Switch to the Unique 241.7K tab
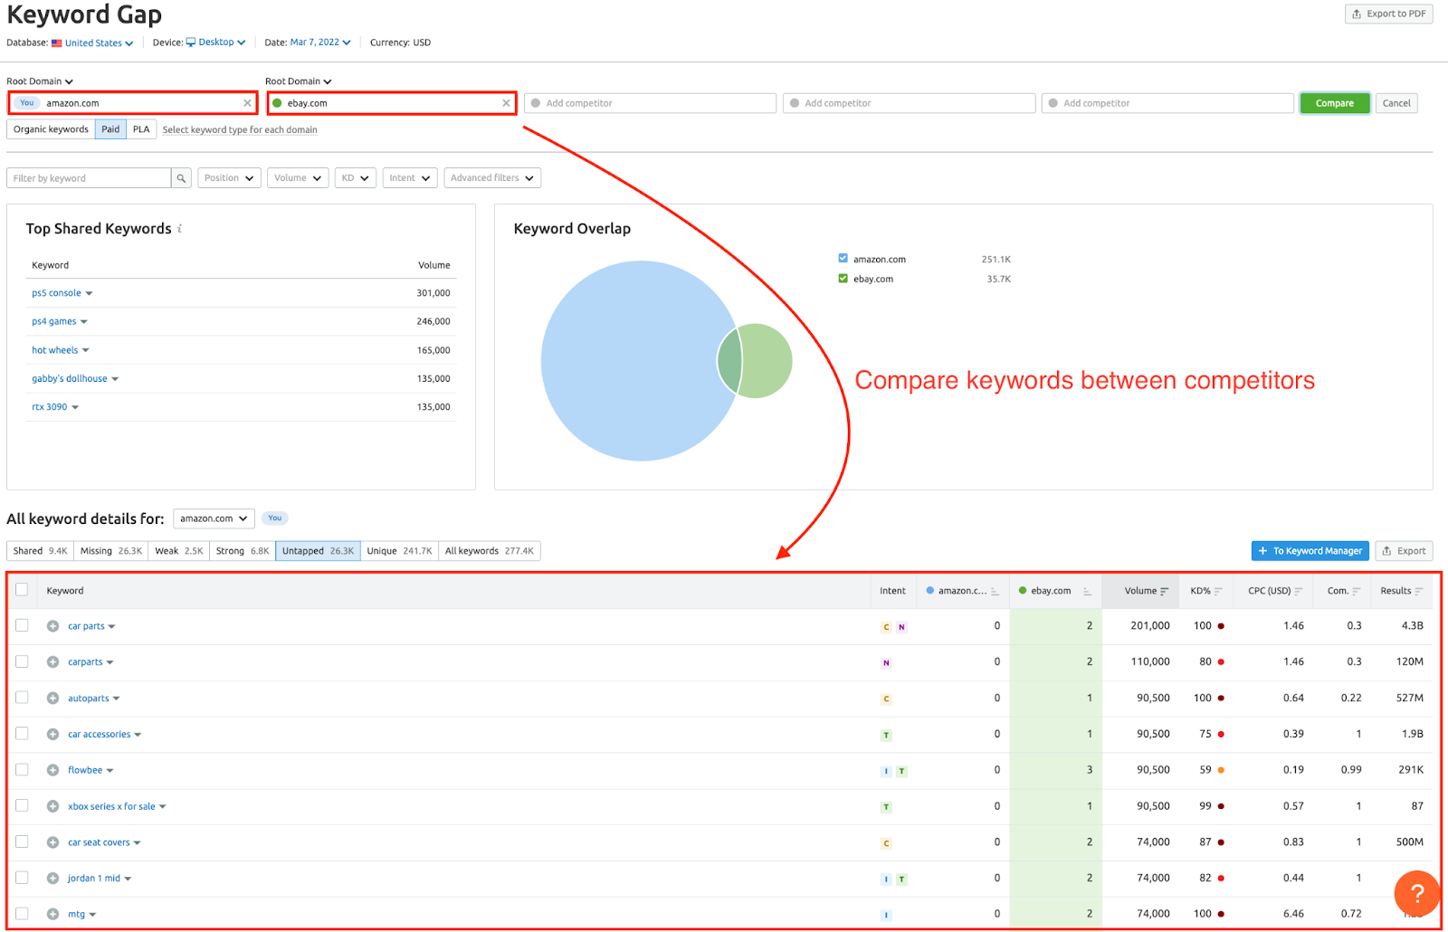This screenshot has width=1448, height=932. tap(399, 551)
